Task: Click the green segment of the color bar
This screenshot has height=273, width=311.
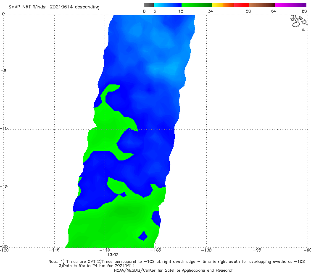Action: coord(197,5)
